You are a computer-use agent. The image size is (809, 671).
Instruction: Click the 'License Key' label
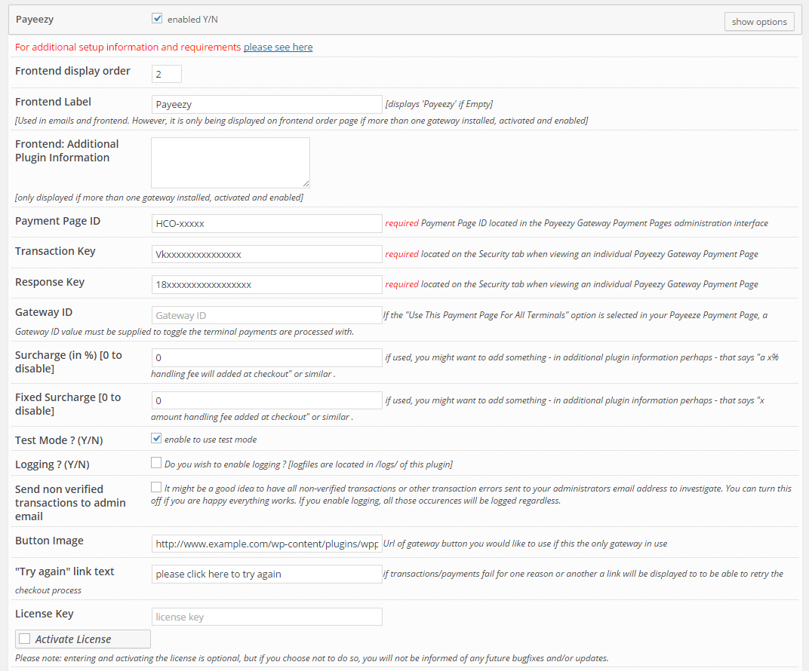pyautogui.click(x=45, y=614)
